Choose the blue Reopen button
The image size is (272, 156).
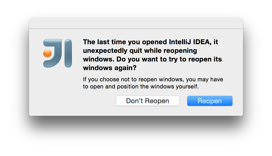[x=210, y=101]
